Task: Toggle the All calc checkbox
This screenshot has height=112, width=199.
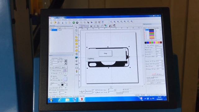Action: (x=51, y=78)
